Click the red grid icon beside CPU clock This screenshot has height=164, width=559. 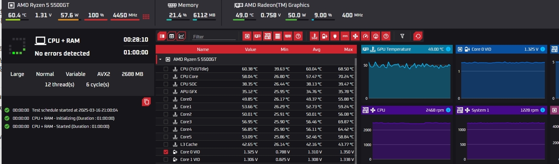point(146,17)
